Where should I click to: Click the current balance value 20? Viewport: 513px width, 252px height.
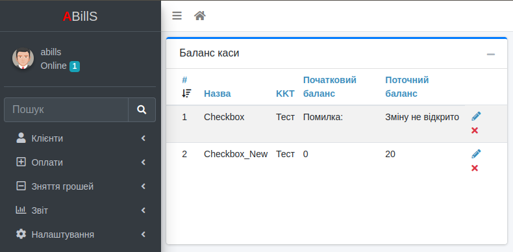click(x=390, y=154)
